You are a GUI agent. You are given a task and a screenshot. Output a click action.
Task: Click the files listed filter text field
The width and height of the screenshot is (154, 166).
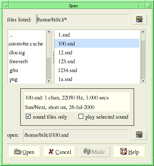[82, 19]
